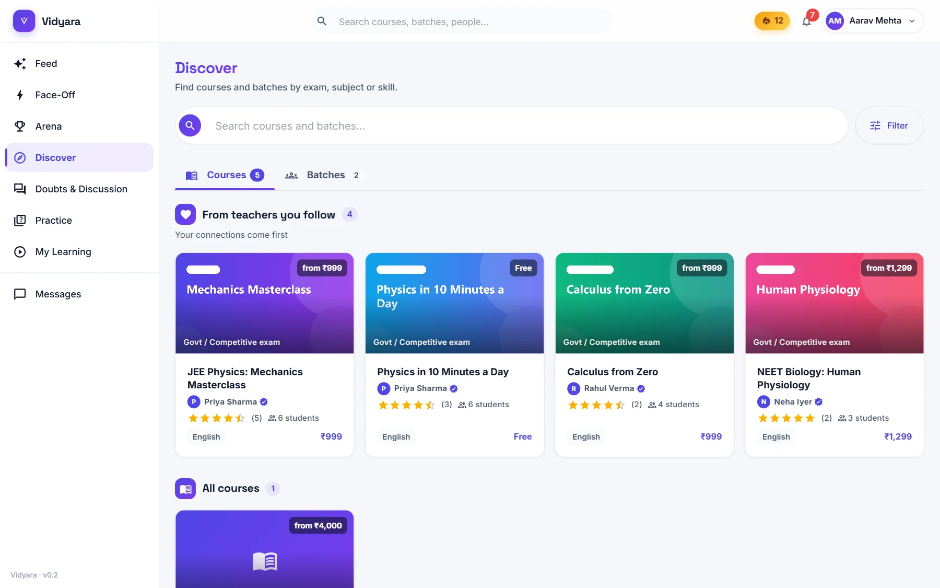
Task: Open My Learning from the sidebar
Action: pos(79,252)
